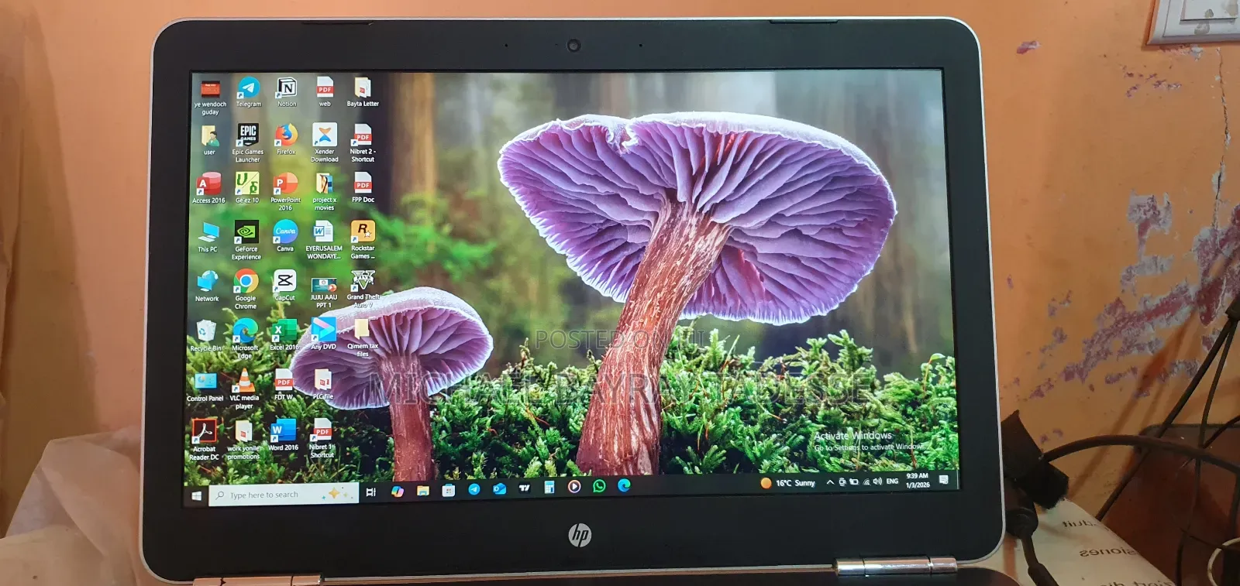
Task: Open the Acrobat Reader DC shortcut
Action: [205, 440]
